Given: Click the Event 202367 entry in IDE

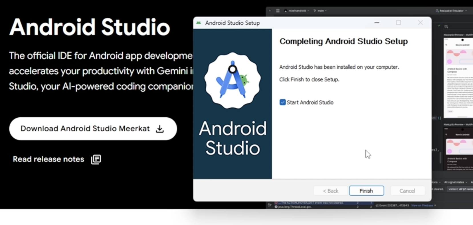Looking at the screenshot, I should point(392,205).
